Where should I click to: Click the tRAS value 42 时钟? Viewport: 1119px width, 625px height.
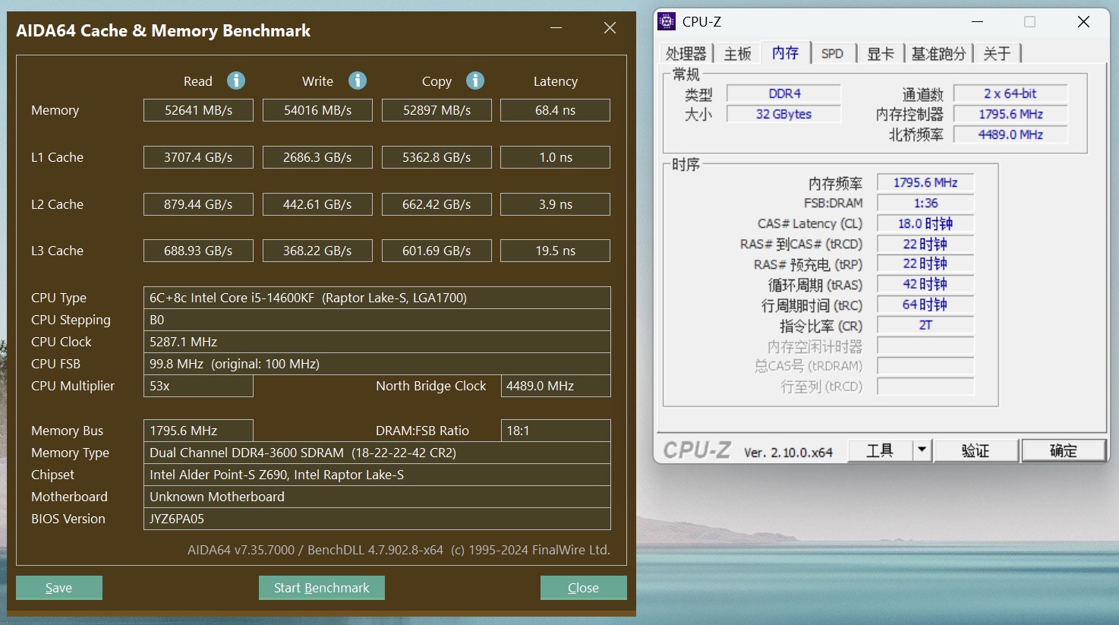click(925, 284)
